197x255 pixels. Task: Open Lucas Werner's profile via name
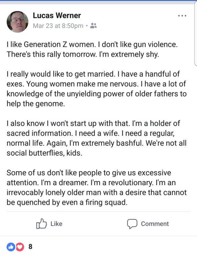pyautogui.click(x=57, y=16)
